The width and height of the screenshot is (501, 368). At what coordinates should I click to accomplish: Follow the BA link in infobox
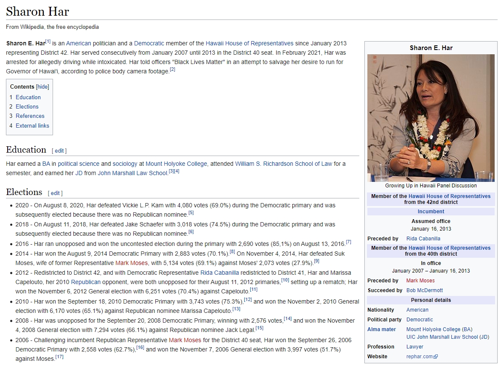pyautogui.click(x=467, y=329)
